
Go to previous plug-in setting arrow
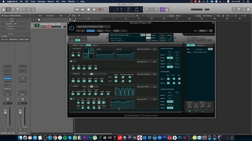click(78, 31)
